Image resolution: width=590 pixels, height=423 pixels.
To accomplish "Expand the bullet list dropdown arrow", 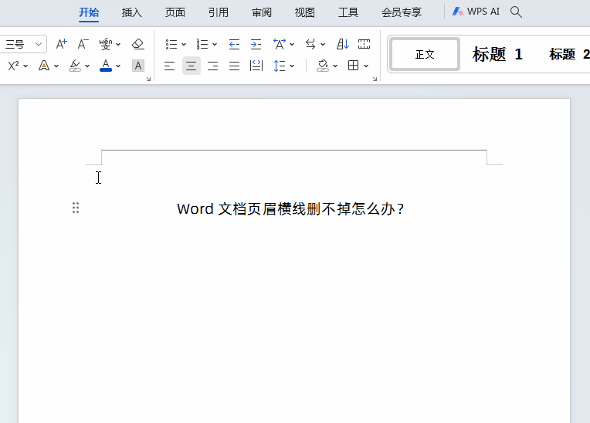I will [184, 44].
